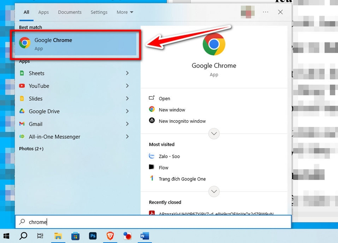Image resolution: width=338 pixels, height=243 pixels.
Task: Open File Explorer from the taskbar
Action: (x=58, y=236)
